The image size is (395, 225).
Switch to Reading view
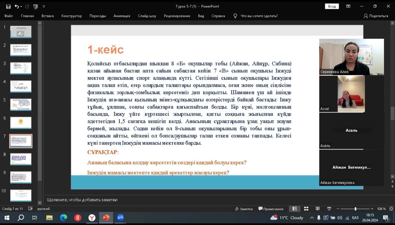(x=318, y=209)
